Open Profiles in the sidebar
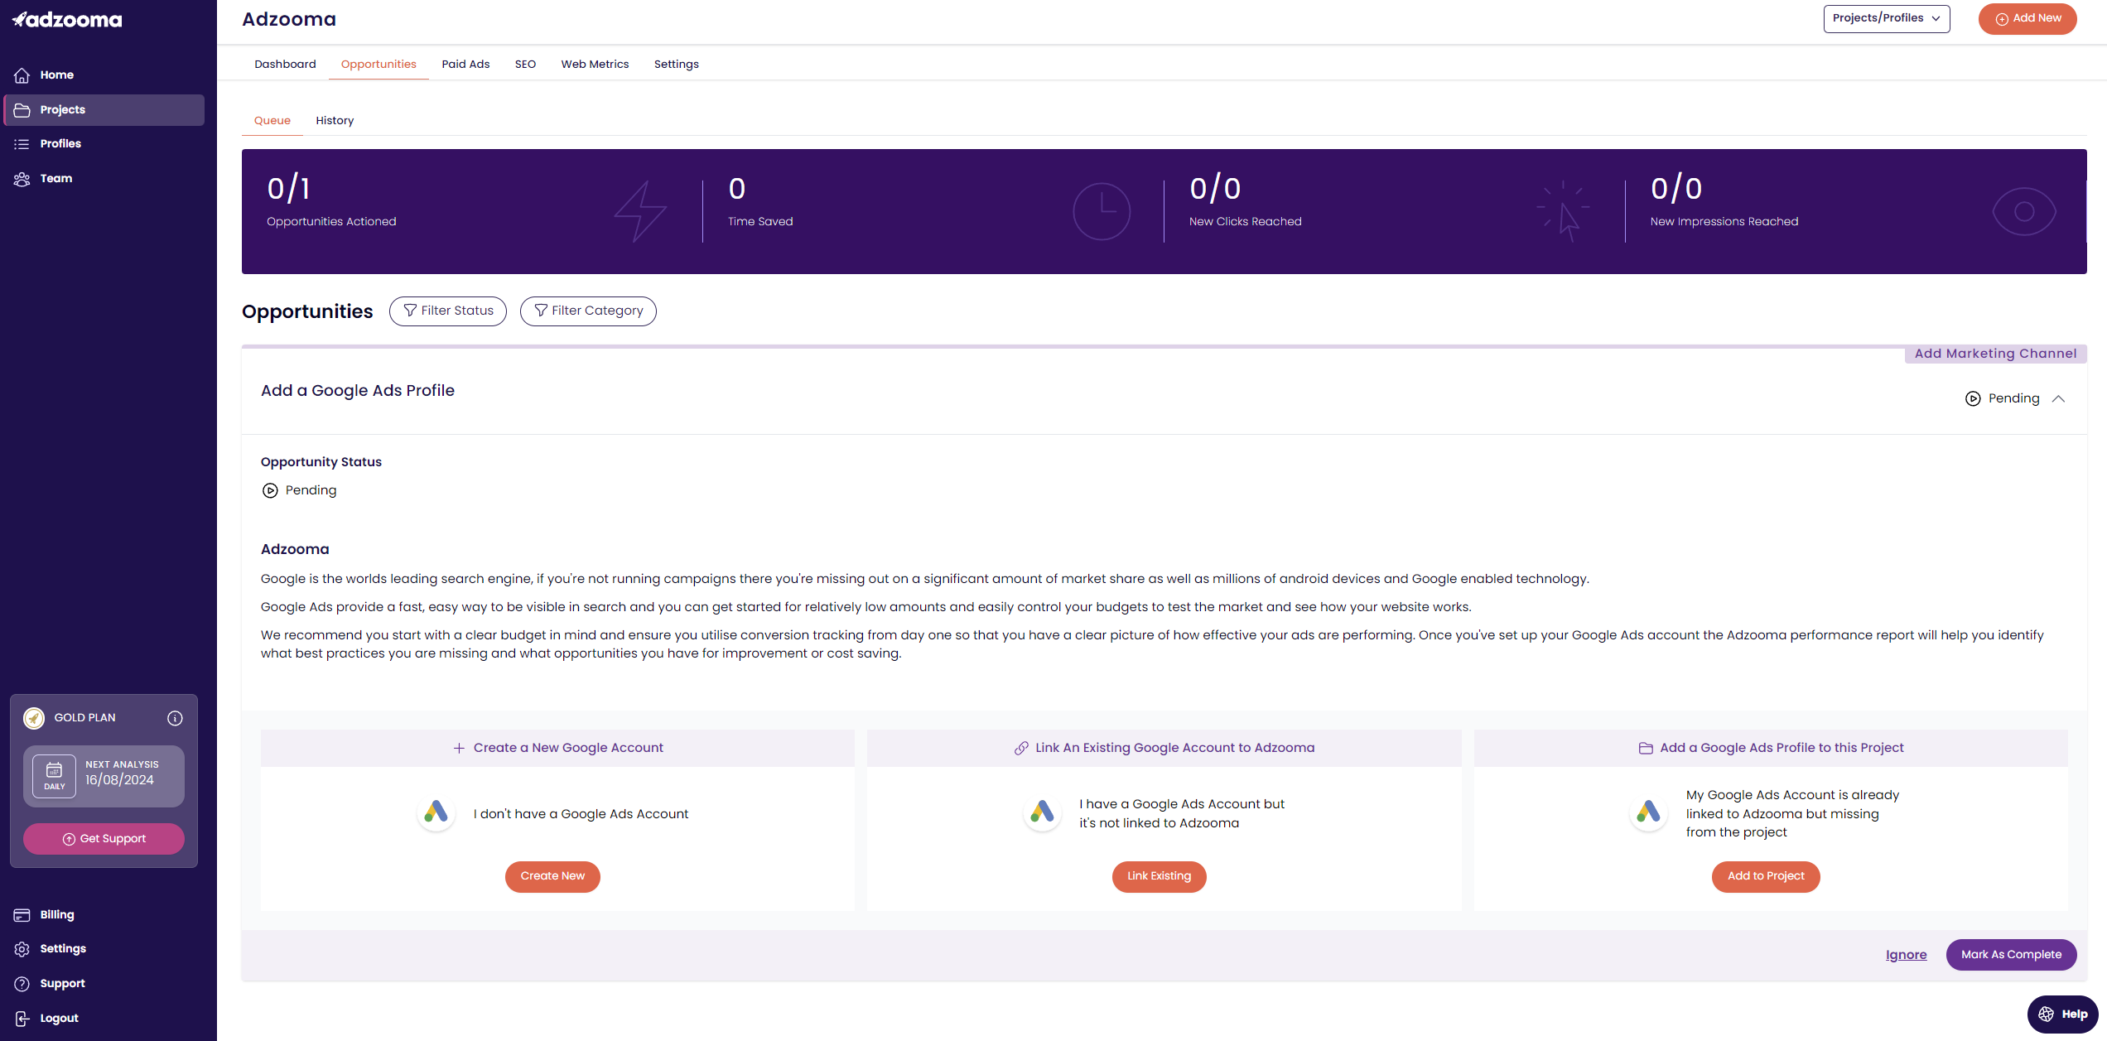 (104, 144)
